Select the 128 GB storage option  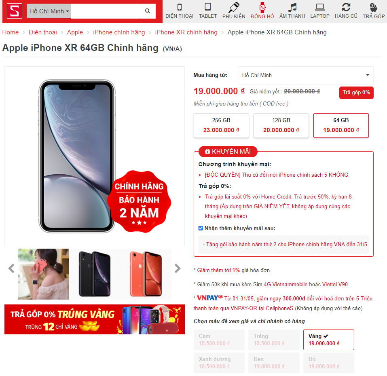pyautogui.click(x=281, y=125)
